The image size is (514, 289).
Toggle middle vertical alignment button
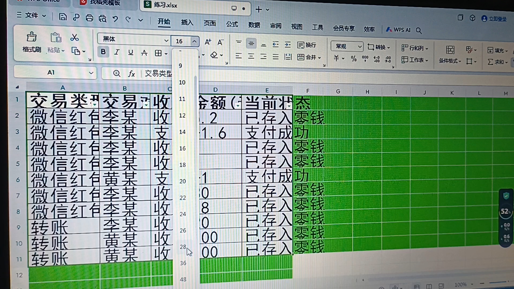click(251, 43)
